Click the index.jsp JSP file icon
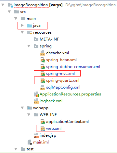Image resolution: width=117 pixels, height=153 pixels. (36, 135)
